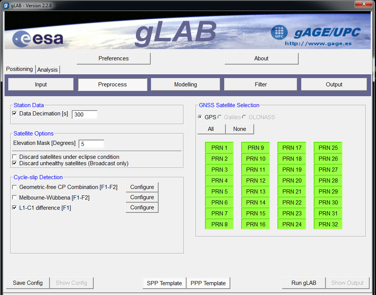Click the PRN 18 satellite button
This screenshot has width=376, height=295.
pos(291,159)
